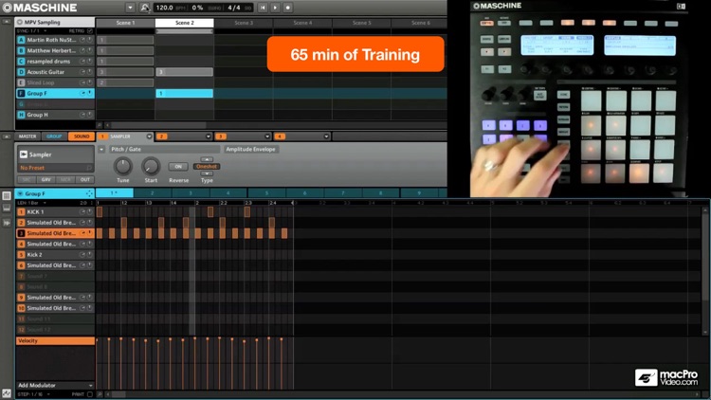The height and width of the screenshot is (400, 711).
Task: Open the SOUND tab
Action: click(82, 136)
